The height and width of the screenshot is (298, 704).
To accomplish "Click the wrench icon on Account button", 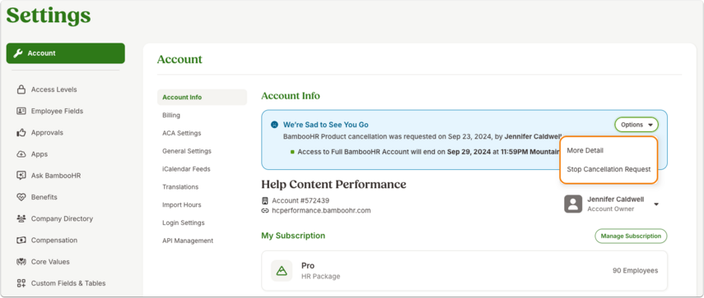I will [18, 53].
